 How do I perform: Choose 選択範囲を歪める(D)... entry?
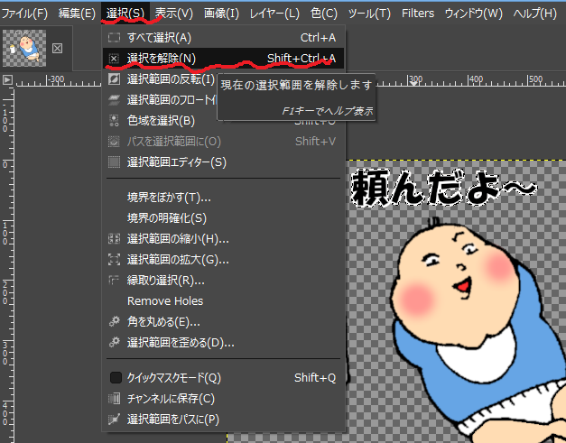[x=223, y=342]
